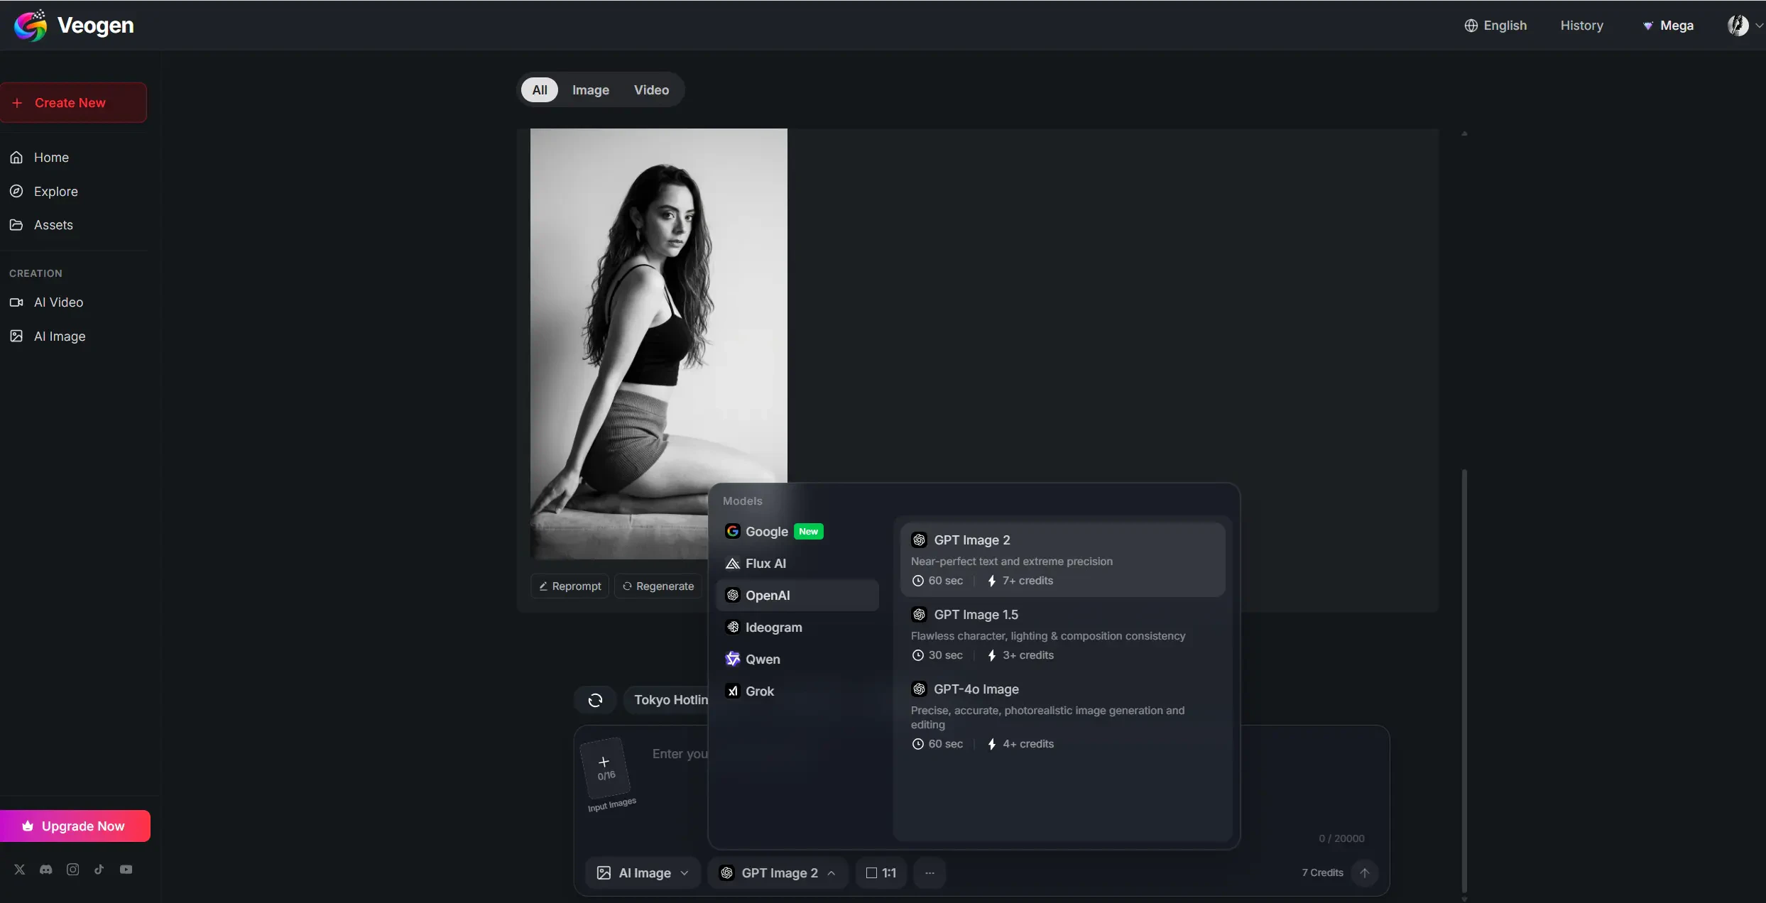This screenshot has height=903, width=1766.
Task: Click the Upgrade Now button
Action: click(x=75, y=826)
